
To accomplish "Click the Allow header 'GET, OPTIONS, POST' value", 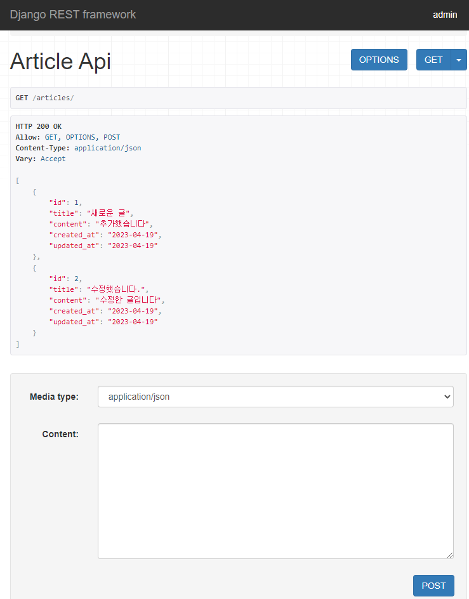I will (x=82, y=137).
